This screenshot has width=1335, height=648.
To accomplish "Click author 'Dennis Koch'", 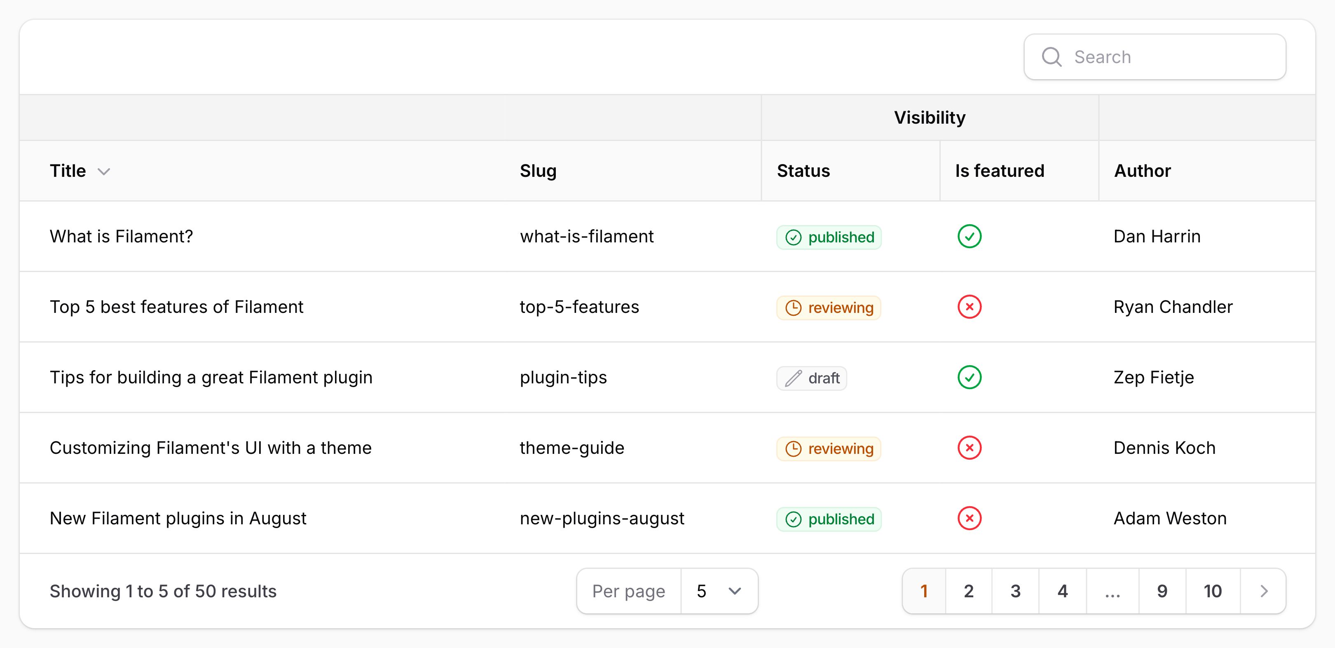I will pyautogui.click(x=1164, y=448).
